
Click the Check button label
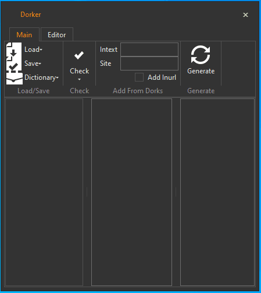[80, 71]
